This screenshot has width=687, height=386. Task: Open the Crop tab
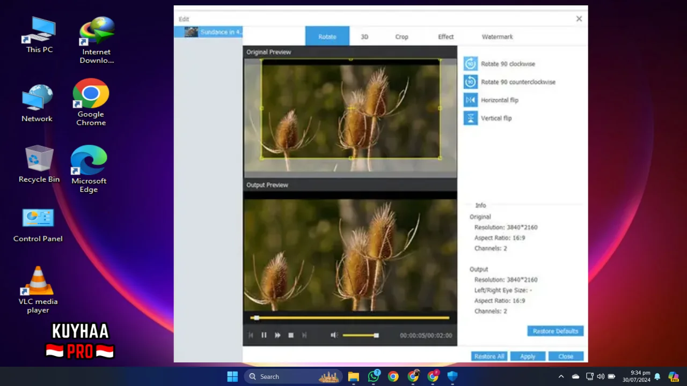(x=401, y=36)
